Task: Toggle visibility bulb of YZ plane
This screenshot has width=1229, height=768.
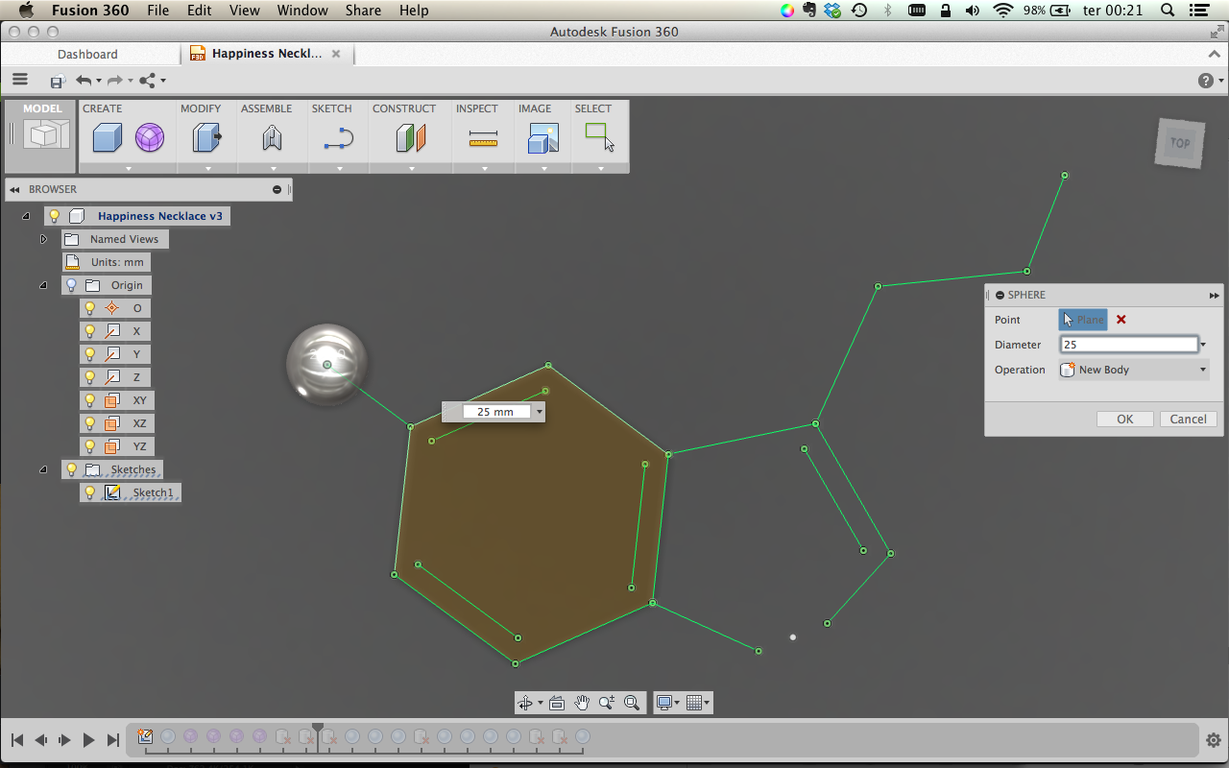Action: pos(90,446)
